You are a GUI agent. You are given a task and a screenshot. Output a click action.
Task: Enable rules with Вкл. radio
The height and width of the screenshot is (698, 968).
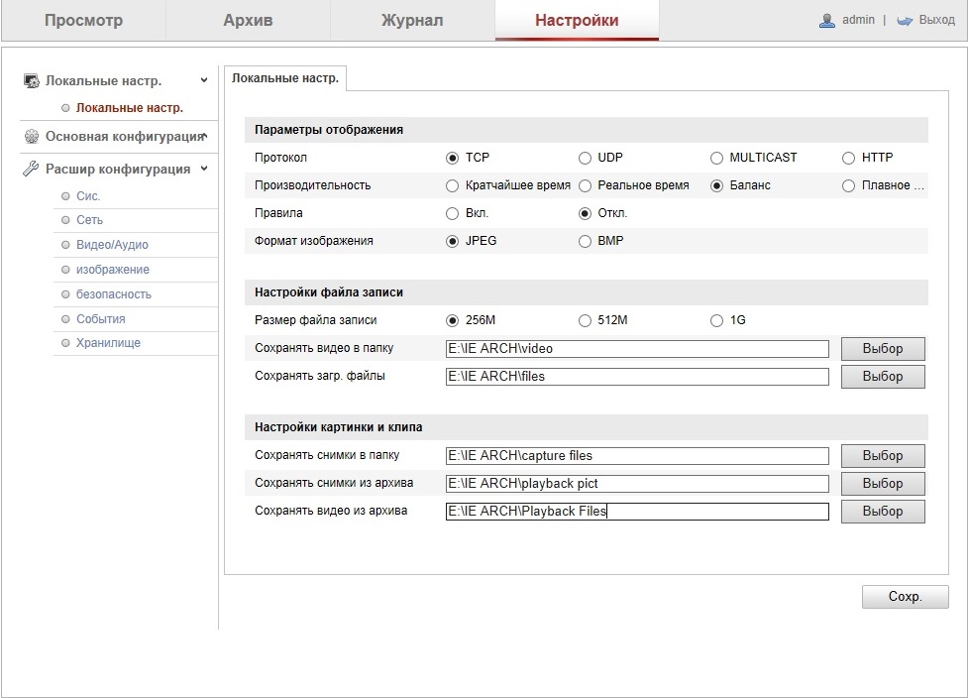452,214
